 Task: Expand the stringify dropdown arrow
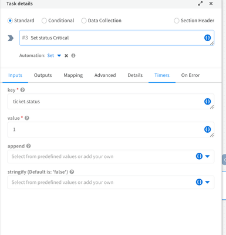207,182
